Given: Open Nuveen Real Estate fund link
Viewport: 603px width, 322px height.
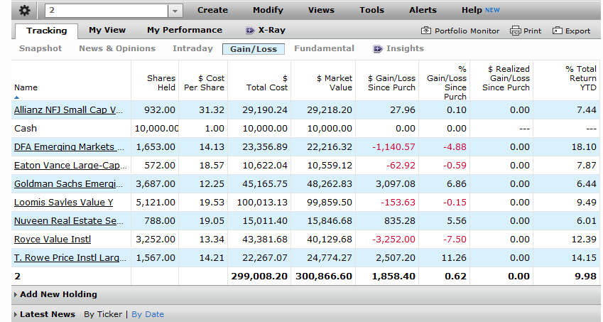Looking at the screenshot, I should coord(69,221).
